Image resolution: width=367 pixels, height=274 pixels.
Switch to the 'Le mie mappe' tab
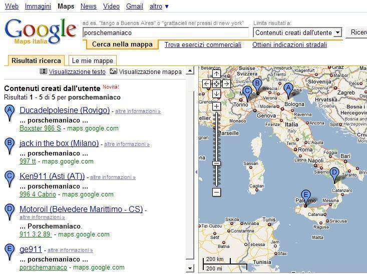coord(93,60)
